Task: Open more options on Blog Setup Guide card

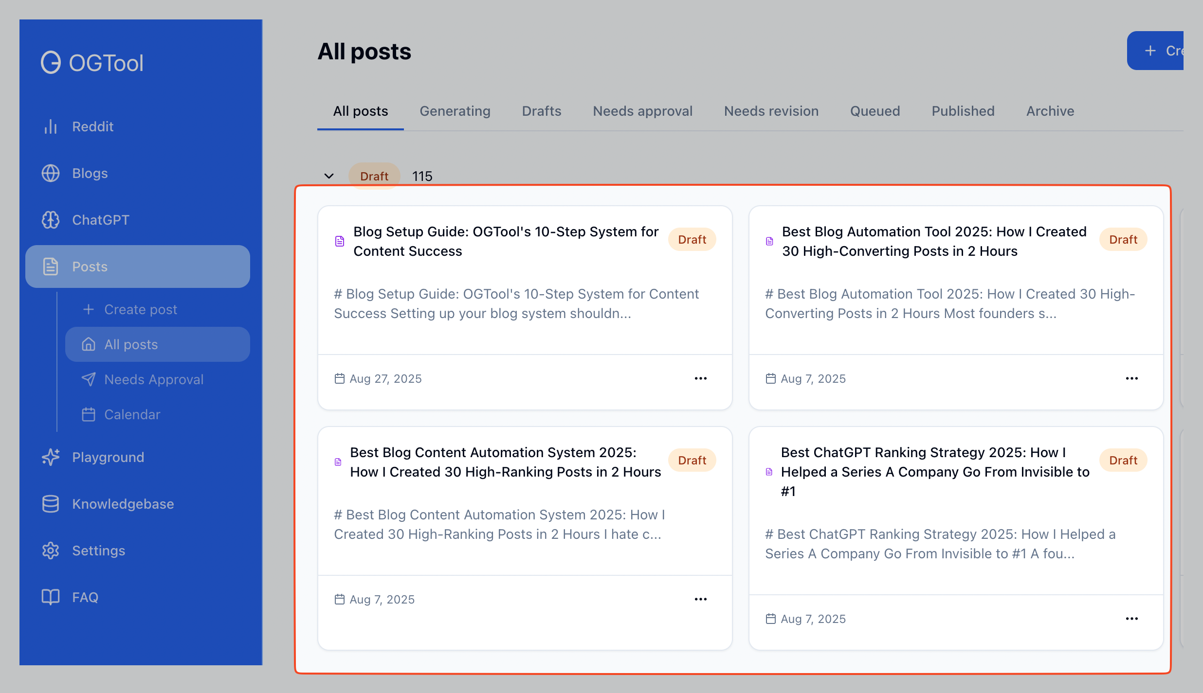Action: tap(701, 378)
